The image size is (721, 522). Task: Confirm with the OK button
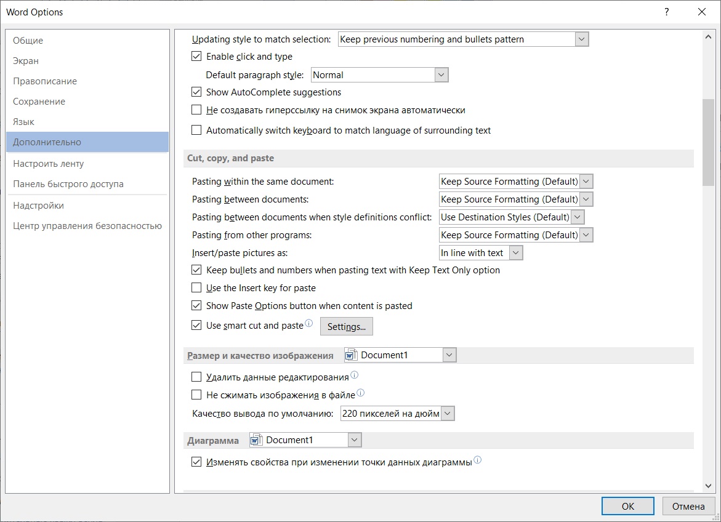pos(627,506)
